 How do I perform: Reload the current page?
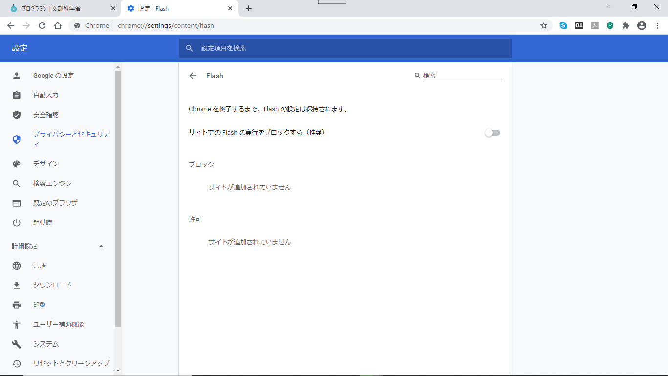pos(42,25)
